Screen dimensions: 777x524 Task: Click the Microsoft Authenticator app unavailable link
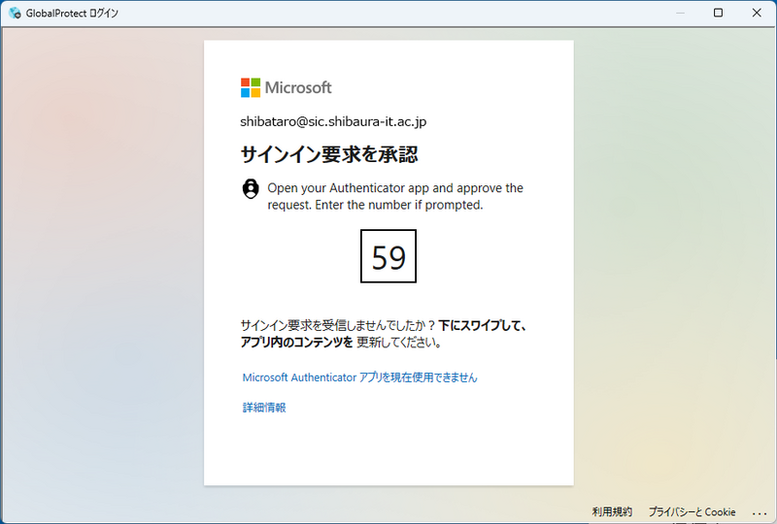click(359, 377)
